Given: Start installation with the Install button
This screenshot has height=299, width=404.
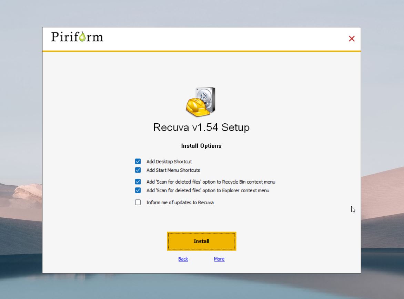Looking at the screenshot, I should tap(202, 241).
